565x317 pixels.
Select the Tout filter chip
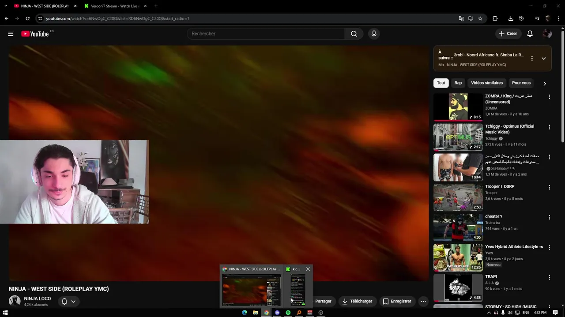click(441, 83)
